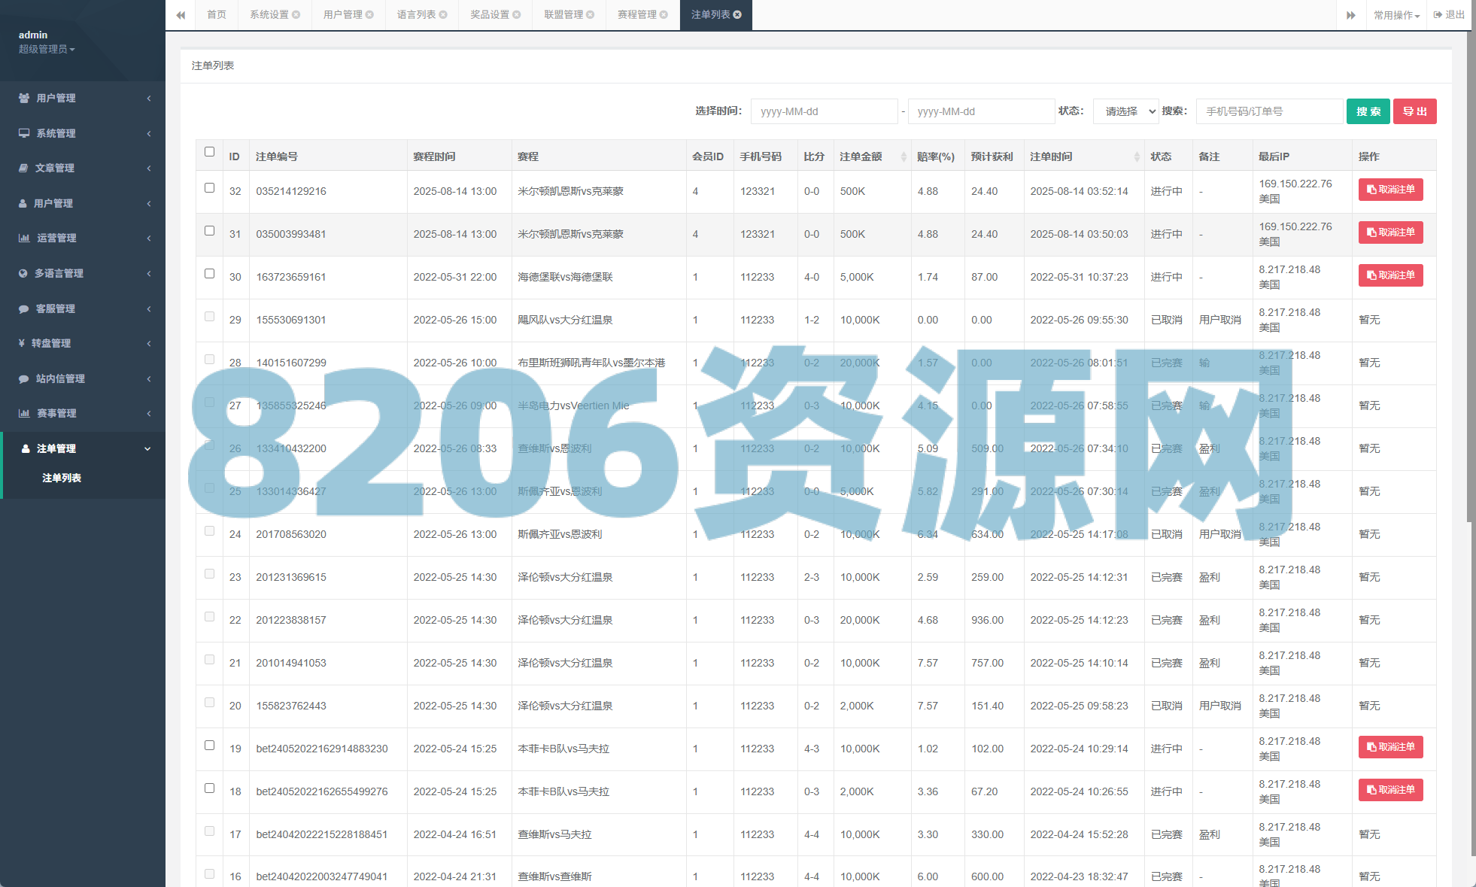Expand the 文章管理 sidebar menu
This screenshot has width=1476, height=887.
pyautogui.click(x=83, y=169)
